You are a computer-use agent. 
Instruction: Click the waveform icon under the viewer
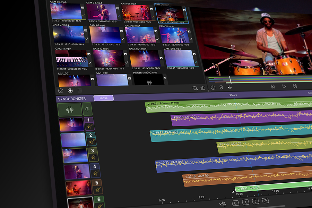tap(229, 87)
